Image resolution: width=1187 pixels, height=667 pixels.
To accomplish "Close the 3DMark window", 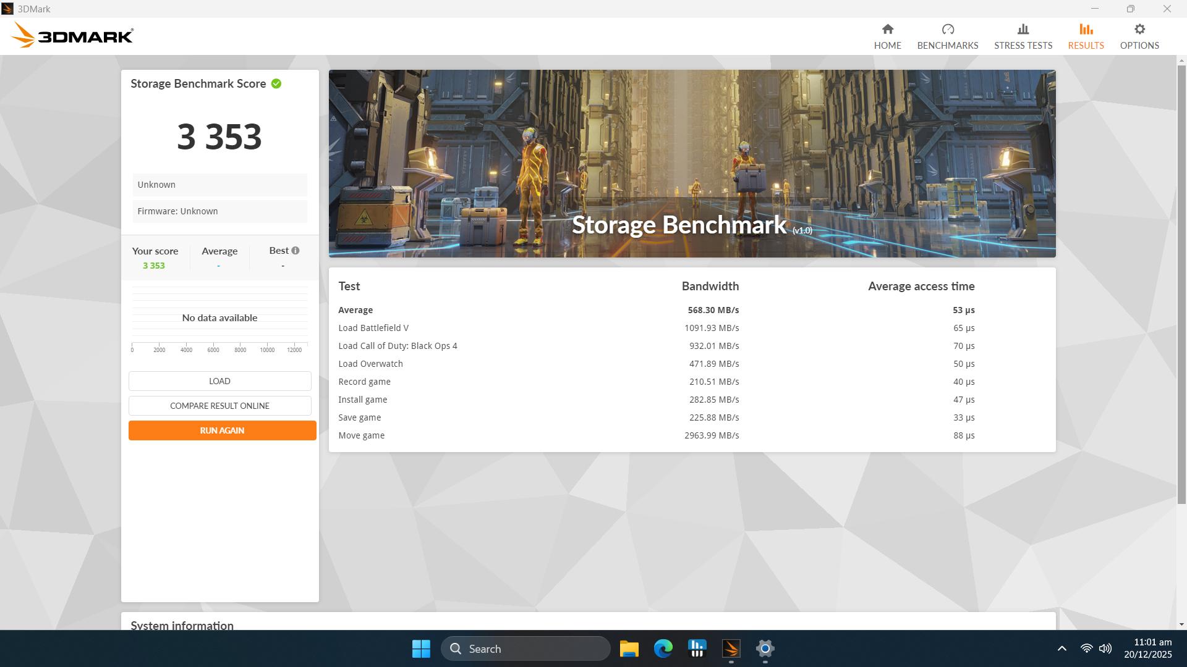I will pos(1167,9).
